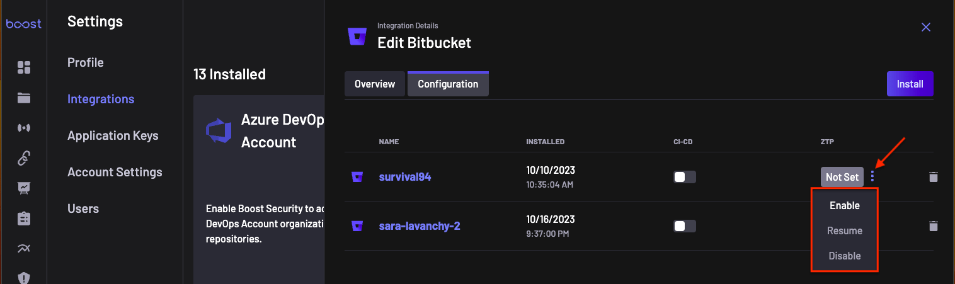Switch to the Overview tab

(x=375, y=84)
